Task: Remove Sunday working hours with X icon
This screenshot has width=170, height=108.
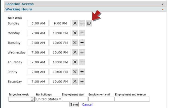Action: tap(75, 23)
